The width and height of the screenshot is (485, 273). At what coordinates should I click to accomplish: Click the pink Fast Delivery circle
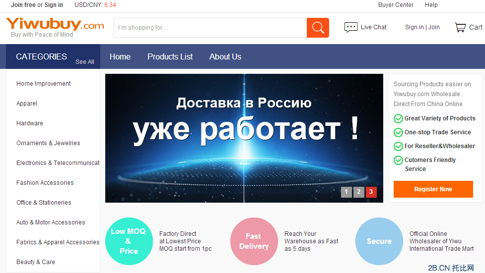click(x=254, y=241)
